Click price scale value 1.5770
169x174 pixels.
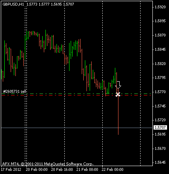(160, 92)
